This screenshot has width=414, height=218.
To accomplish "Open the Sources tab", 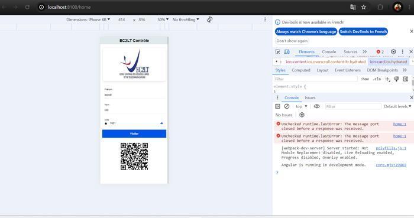I will [x=350, y=52].
